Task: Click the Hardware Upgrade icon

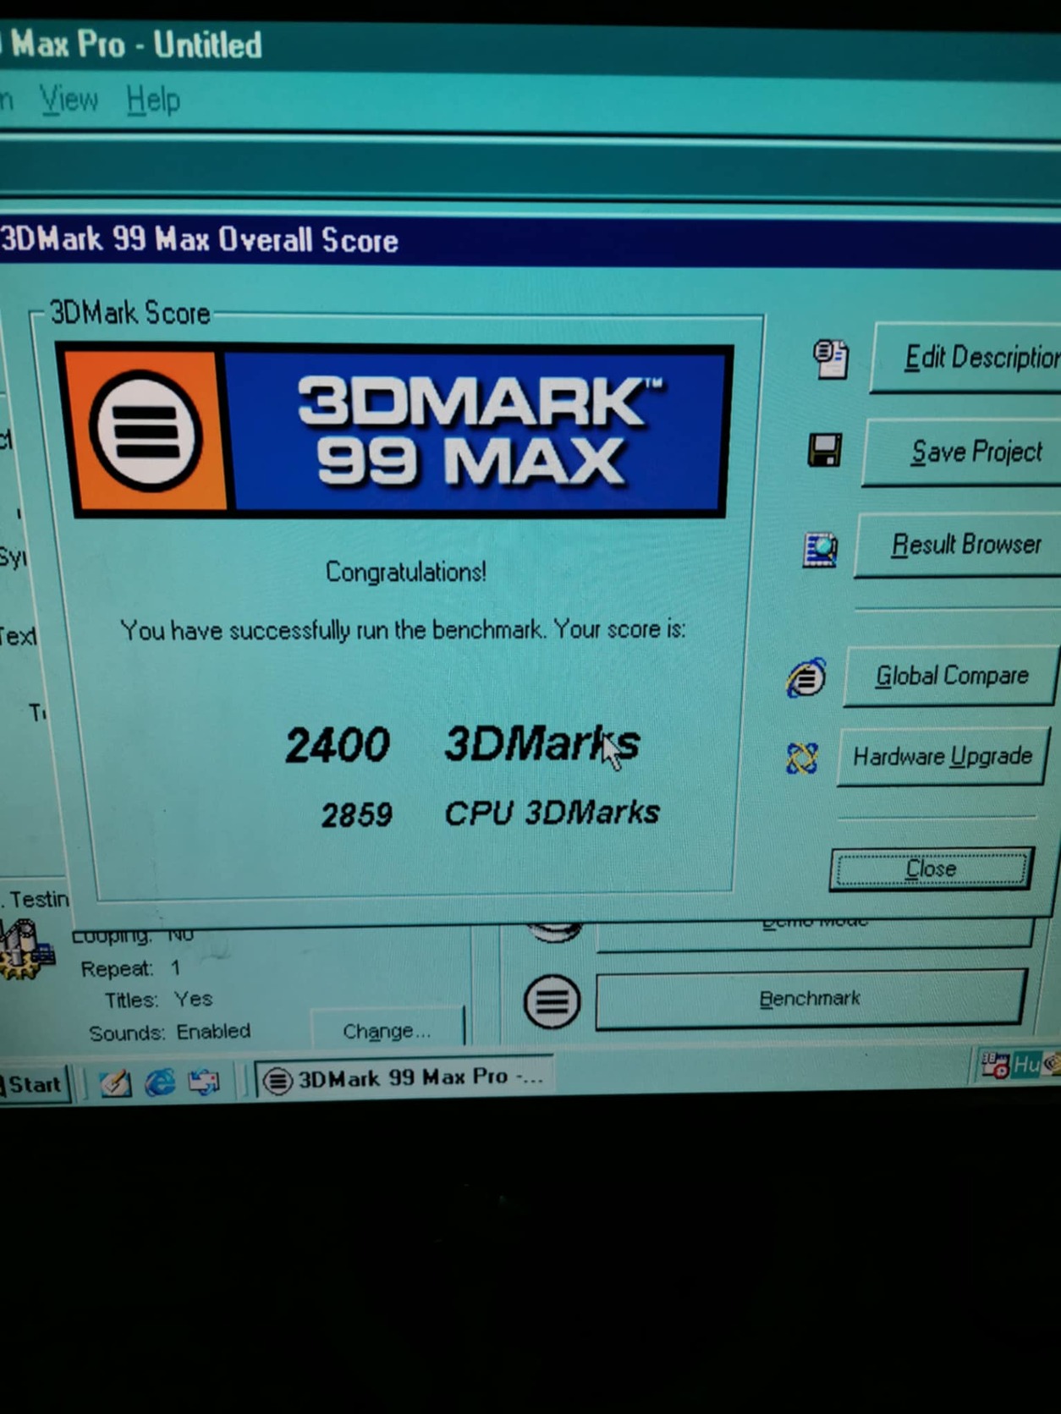Action: pyautogui.click(x=801, y=758)
